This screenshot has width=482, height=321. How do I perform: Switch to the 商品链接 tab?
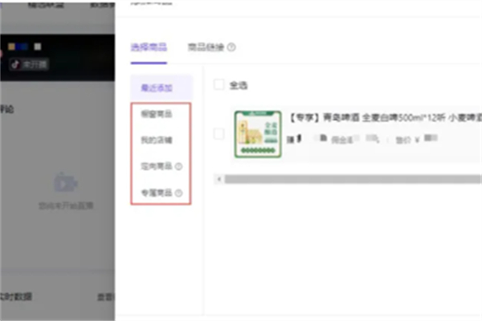(x=206, y=47)
